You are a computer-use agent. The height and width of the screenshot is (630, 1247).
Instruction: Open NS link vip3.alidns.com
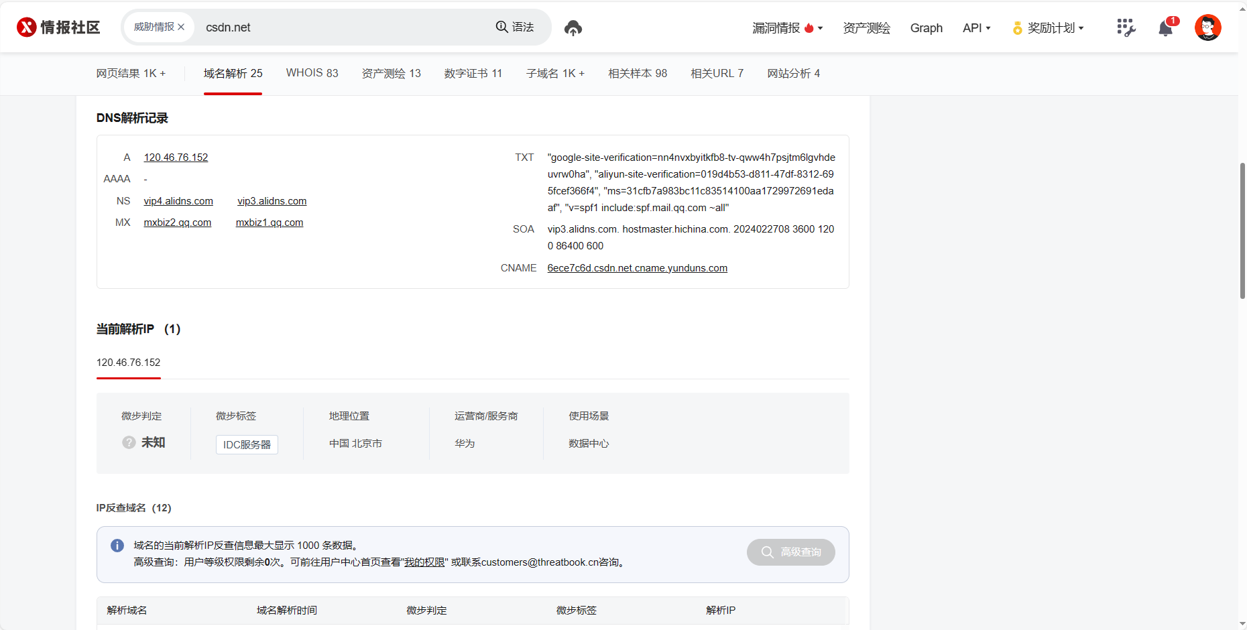click(272, 201)
